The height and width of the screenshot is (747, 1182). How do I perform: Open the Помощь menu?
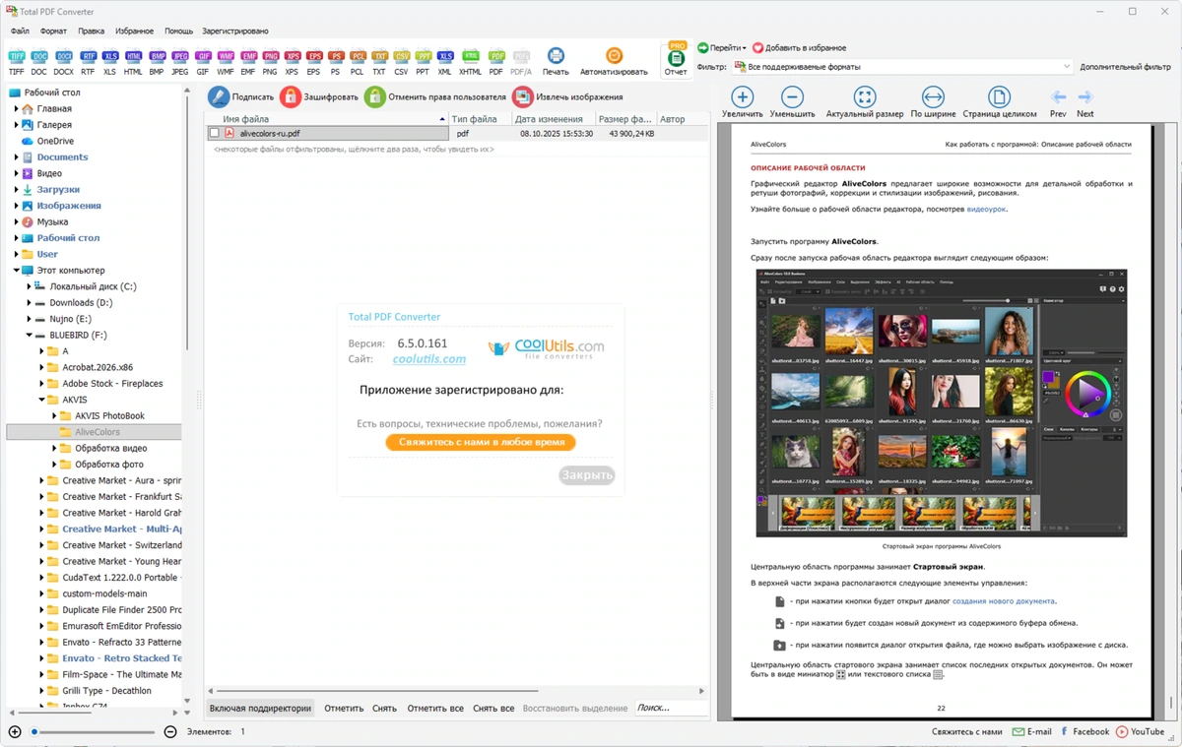(x=178, y=31)
